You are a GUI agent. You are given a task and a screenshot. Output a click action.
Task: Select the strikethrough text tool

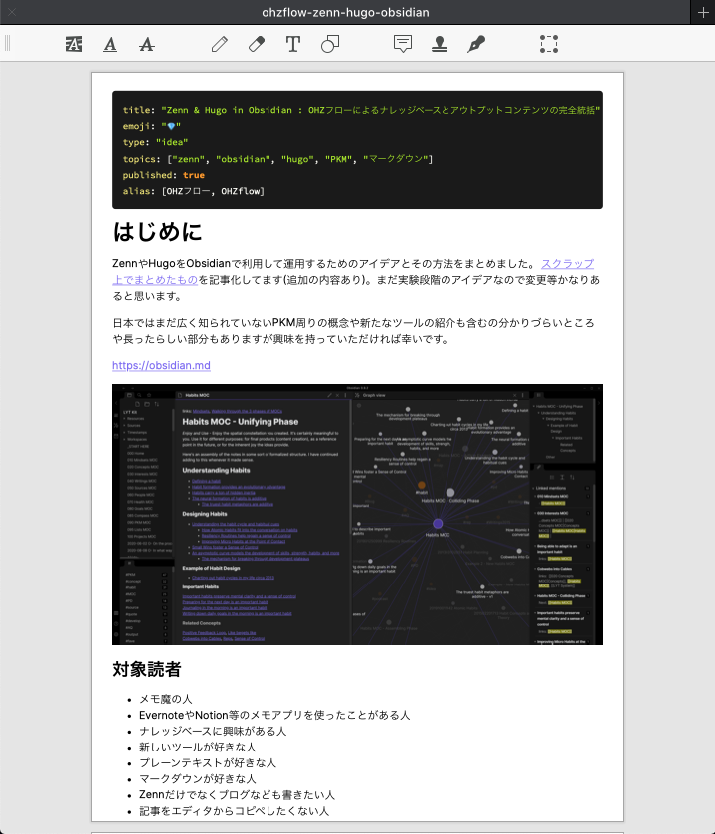[x=147, y=44]
